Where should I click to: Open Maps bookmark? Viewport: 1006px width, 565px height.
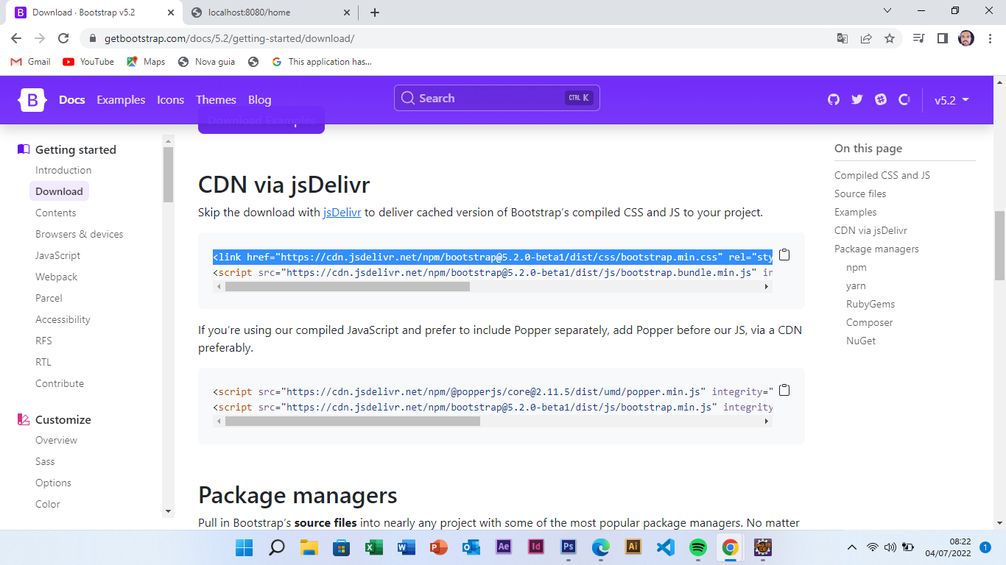[x=146, y=62]
